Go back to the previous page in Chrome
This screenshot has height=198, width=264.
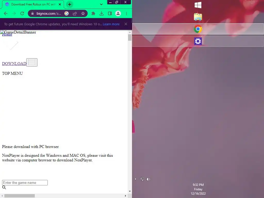[x=6, y=13]
